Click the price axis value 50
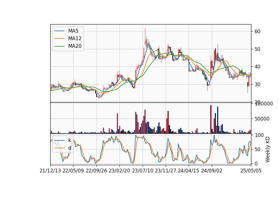The image size is (279, 201). coord(257,49)
